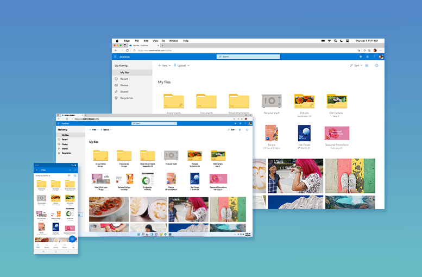
Task: Open Personal Vault in the Mac window
Action: pyautogui.click(x=272, y=102)
